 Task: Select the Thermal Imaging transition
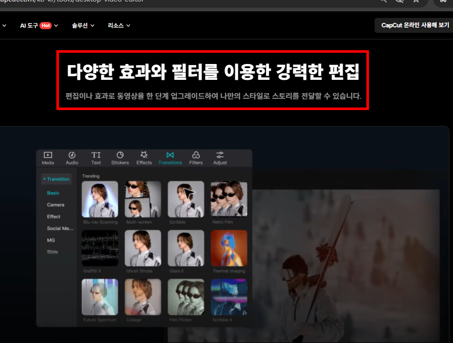tap(229, 249)
